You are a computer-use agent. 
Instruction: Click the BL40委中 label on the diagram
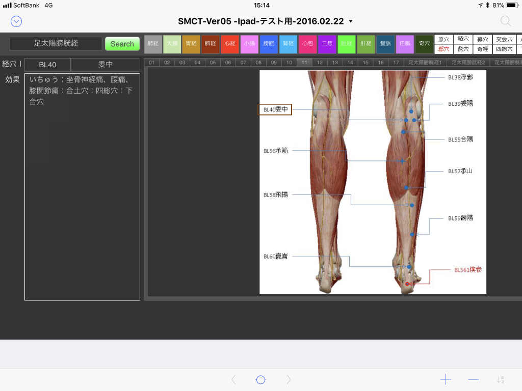[275, 109]
